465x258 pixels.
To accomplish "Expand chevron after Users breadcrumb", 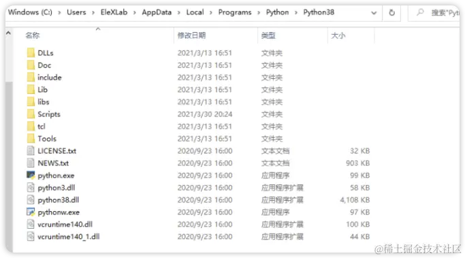I will (x=93, y=12).
